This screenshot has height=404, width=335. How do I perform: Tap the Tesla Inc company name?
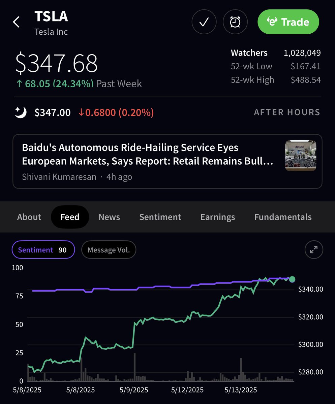(51, 32)
